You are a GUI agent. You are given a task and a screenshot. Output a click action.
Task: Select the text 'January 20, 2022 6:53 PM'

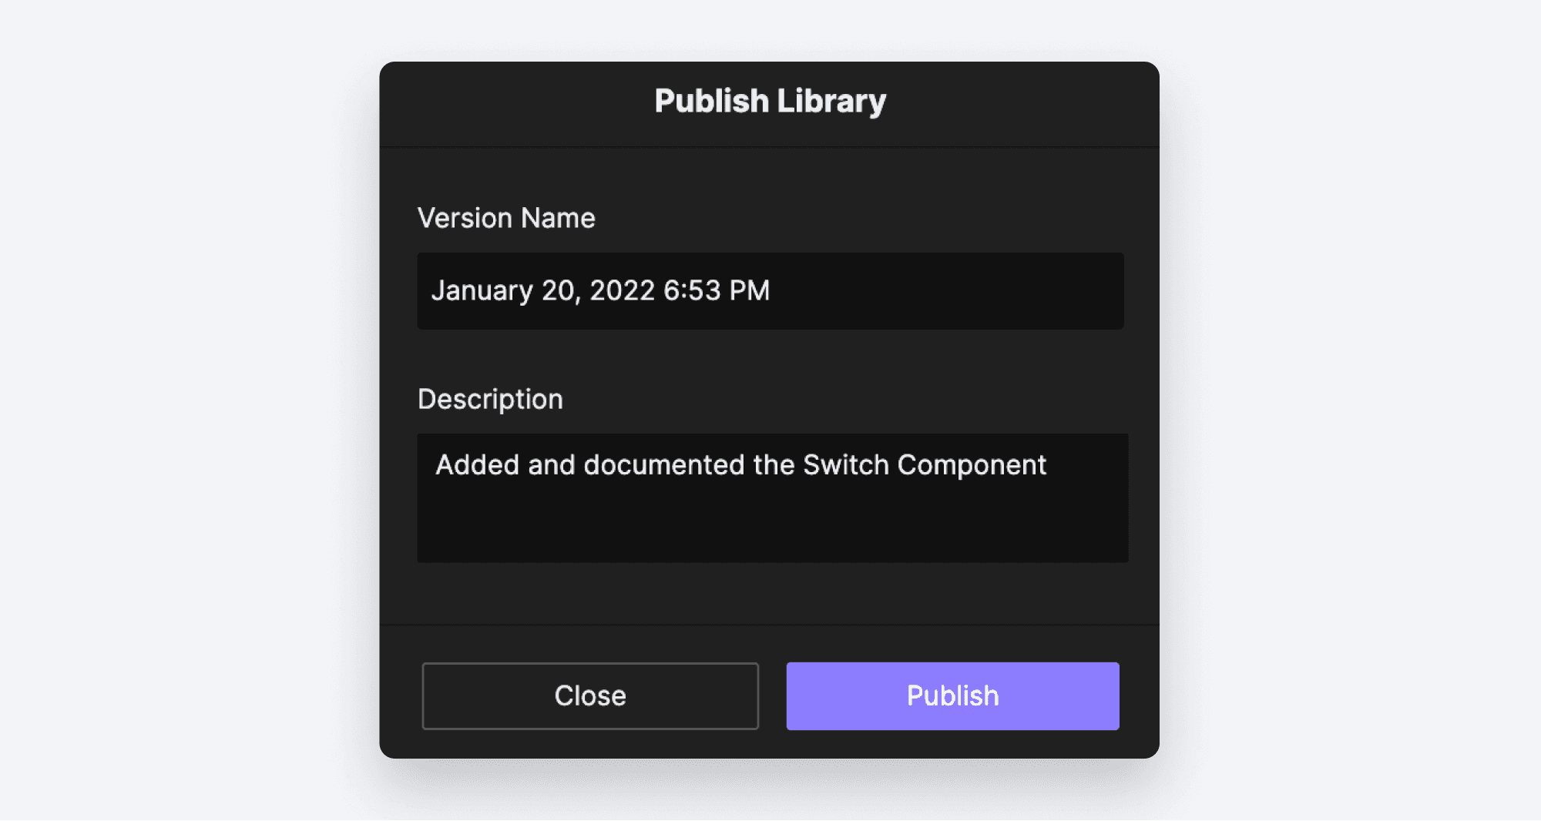click(x=600, y=291)
